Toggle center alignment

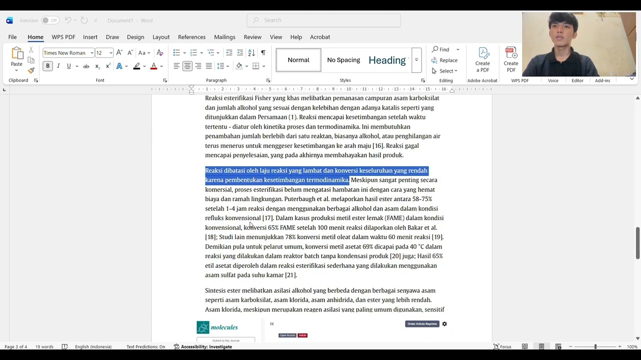coord(187,66)
